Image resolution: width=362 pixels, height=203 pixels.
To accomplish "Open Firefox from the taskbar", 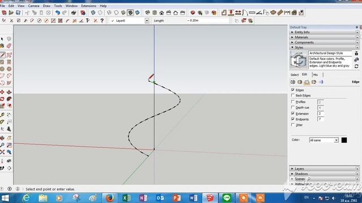I will (x=110, y=198).
